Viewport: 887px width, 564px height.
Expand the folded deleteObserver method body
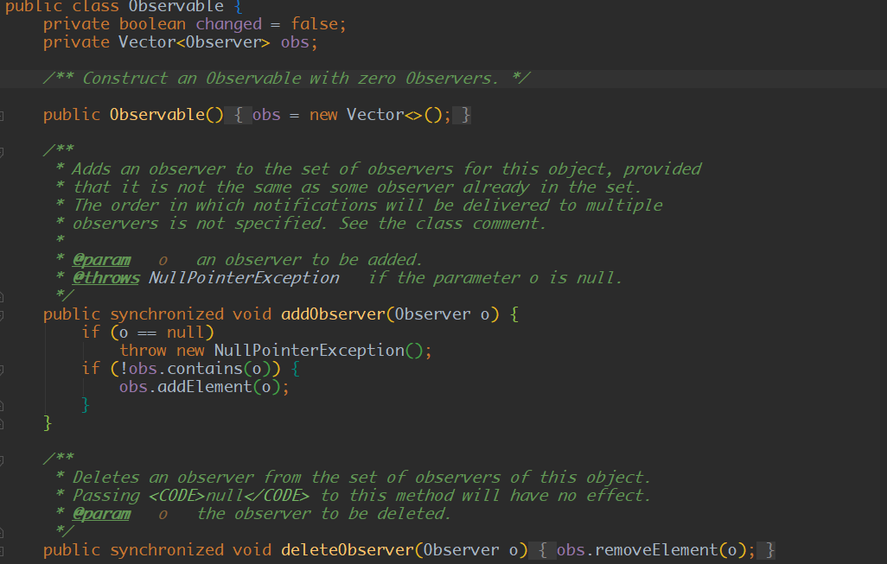tap(2, 551)
